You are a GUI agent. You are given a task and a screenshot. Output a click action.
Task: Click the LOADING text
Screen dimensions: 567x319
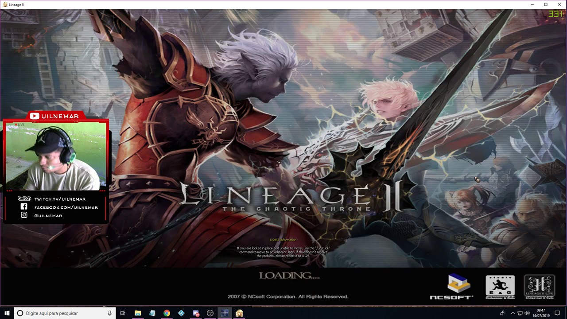tap(289, 276)
